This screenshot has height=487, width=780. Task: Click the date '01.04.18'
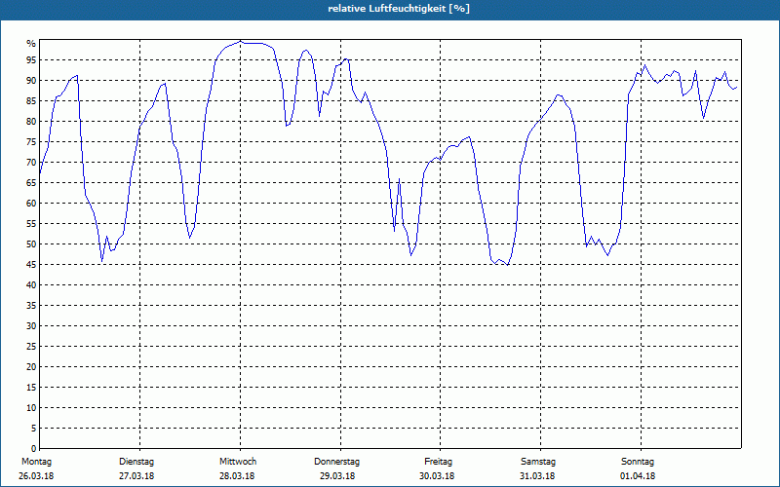click(638, 476)
